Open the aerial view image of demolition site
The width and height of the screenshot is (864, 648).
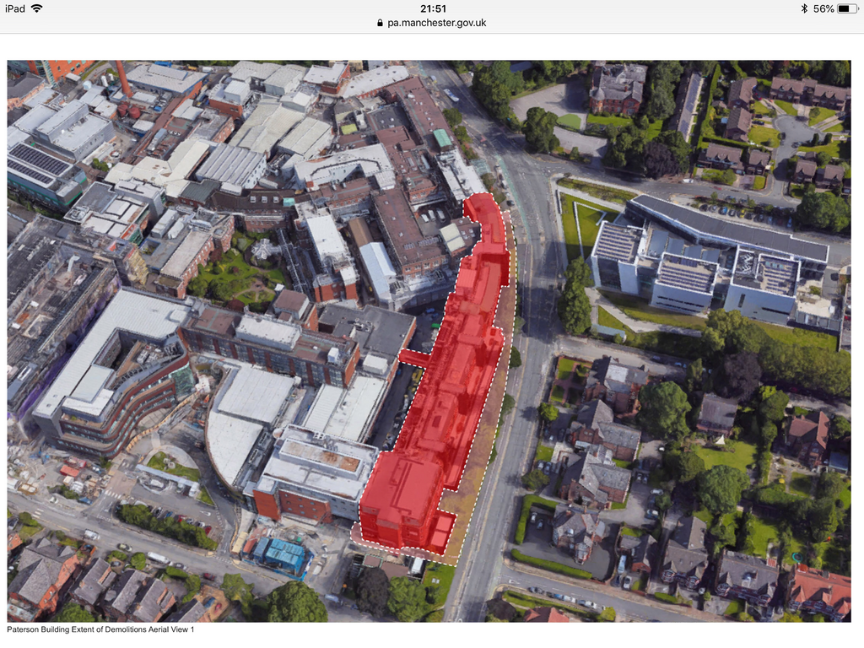[x=429, y=341]
